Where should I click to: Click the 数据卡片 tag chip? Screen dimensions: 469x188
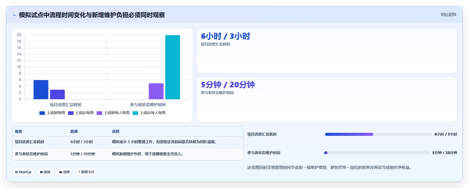(86, 172)
